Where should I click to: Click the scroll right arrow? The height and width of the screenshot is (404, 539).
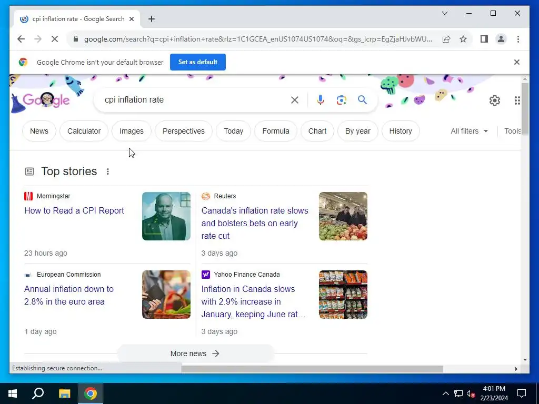coord(516,369)
